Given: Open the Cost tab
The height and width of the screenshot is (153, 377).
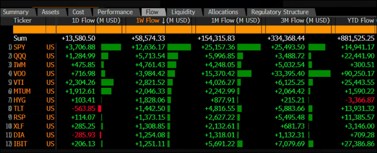Looking at the screenshot, I should click(78, 12).
